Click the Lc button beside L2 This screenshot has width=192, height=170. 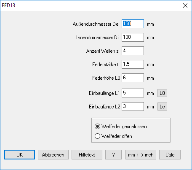162,107
